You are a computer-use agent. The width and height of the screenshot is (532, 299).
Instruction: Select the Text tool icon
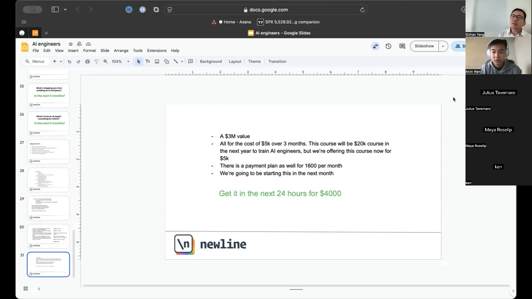[x=148, y=61]
